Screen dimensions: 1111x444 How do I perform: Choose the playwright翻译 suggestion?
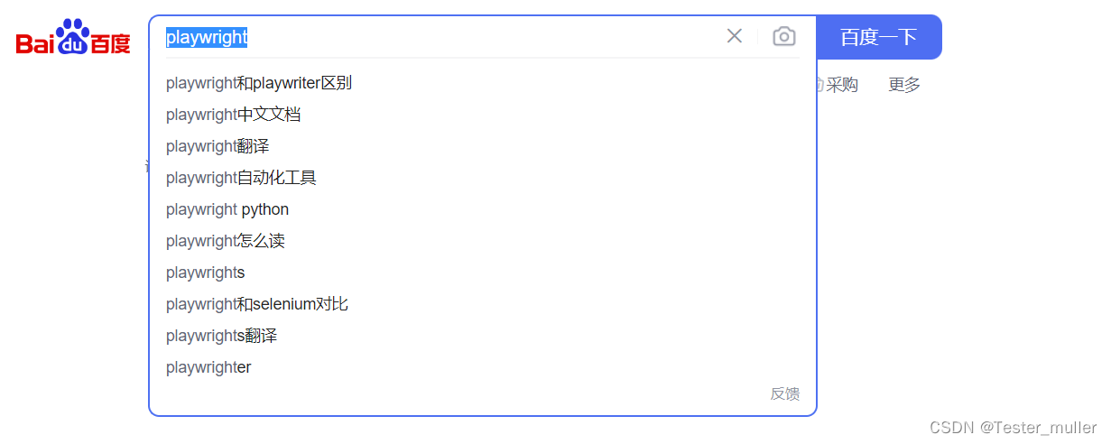click(218, 146)
